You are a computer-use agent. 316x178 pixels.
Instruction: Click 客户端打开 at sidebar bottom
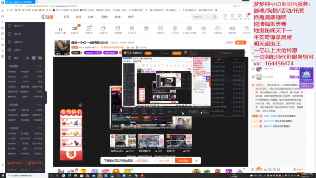[16, 163]
